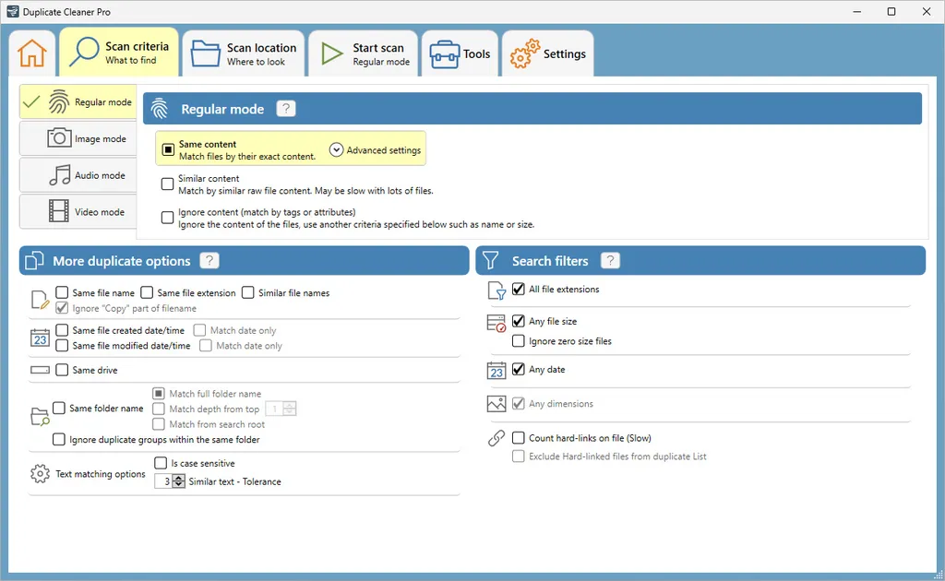Click the camera icon for Image mode
This screenshot has width=945, height=581.
click(59, 138)
